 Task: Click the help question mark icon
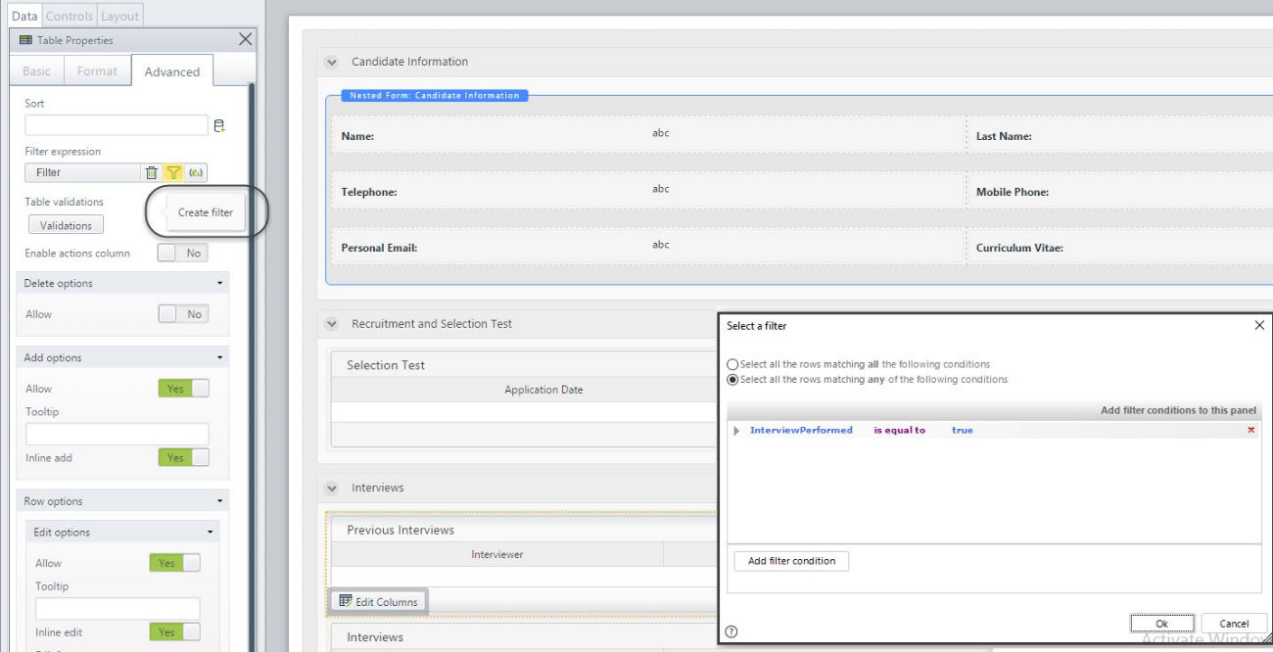pyautogui.click(x=731, y=631)
